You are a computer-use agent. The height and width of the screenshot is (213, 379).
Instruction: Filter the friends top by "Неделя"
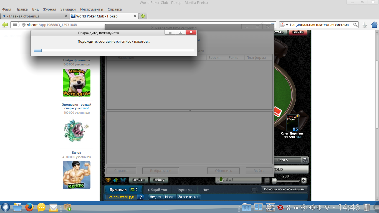coord(155,197)
